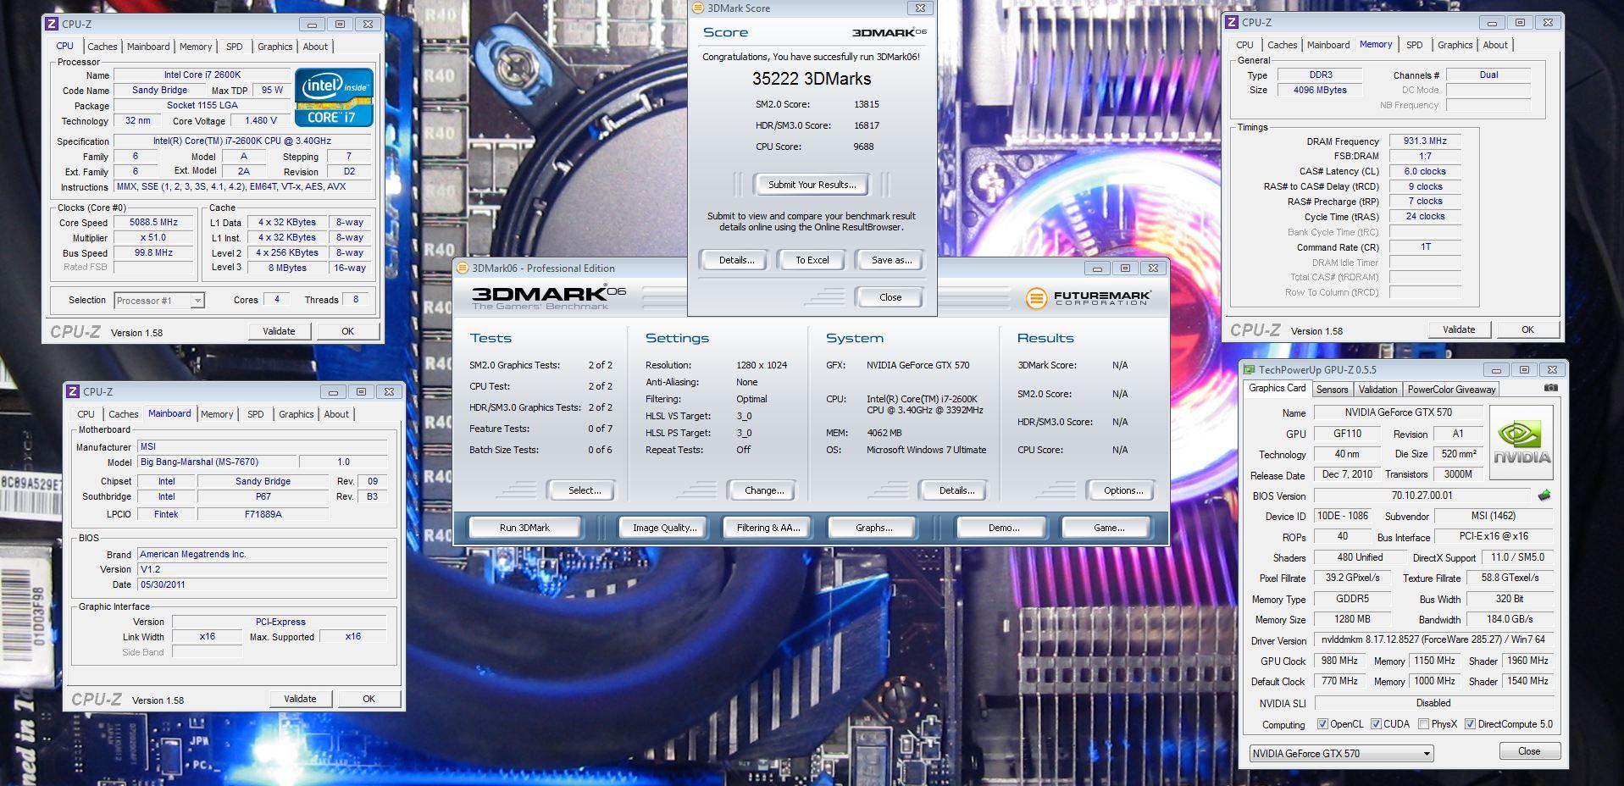The height and width of the screenshot is (786, 1624).
Task: Click the 3DMark06 Professional Edition title icon
Action: tap(463, 268)
